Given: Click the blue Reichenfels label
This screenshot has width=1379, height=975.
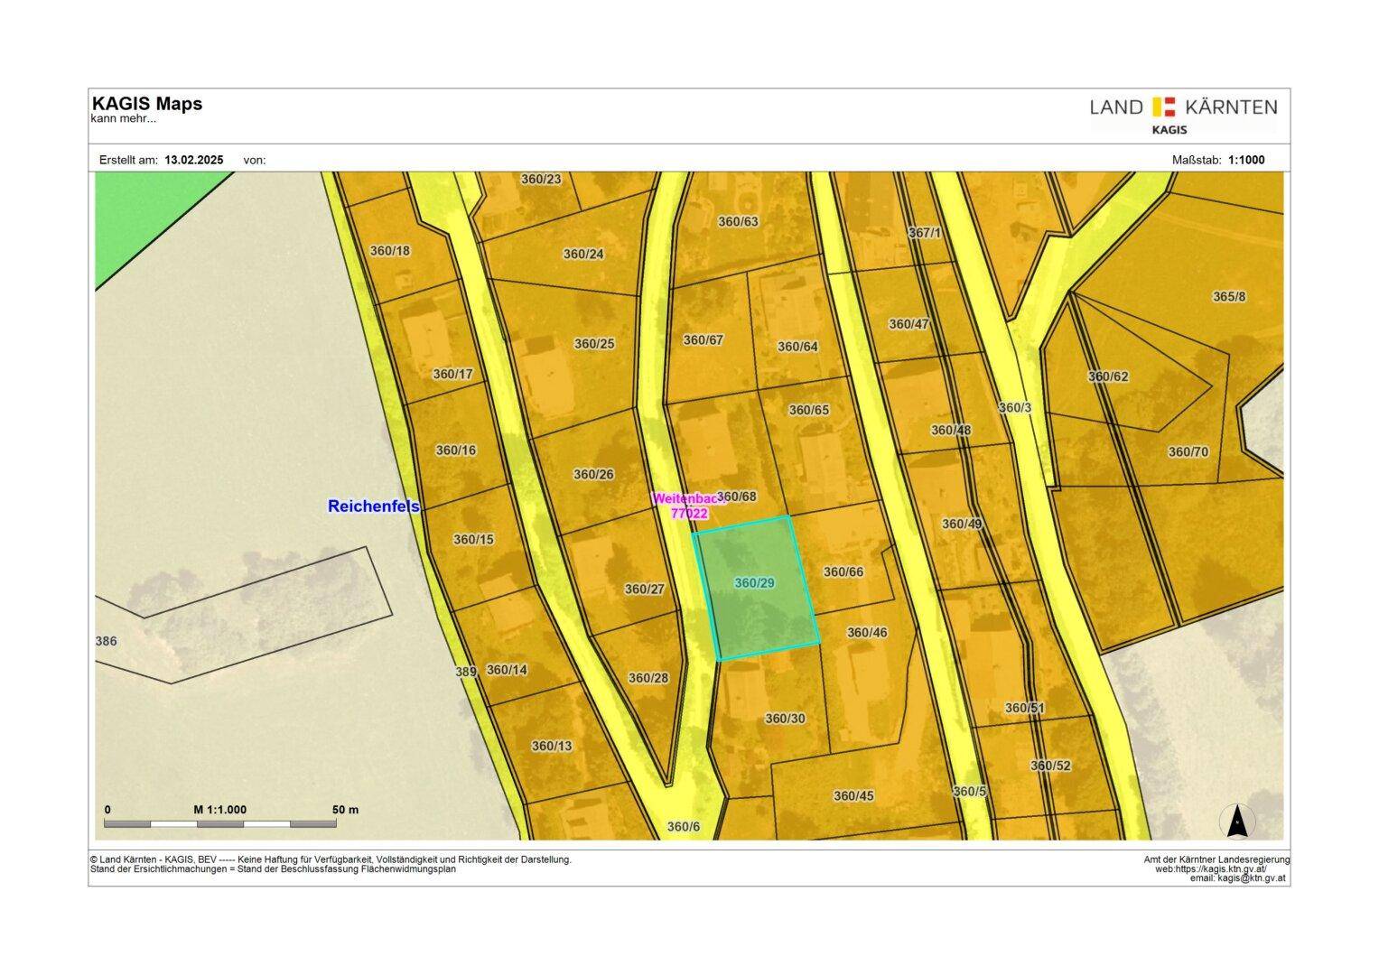Looking at the screenshot, I should (374, 506).
